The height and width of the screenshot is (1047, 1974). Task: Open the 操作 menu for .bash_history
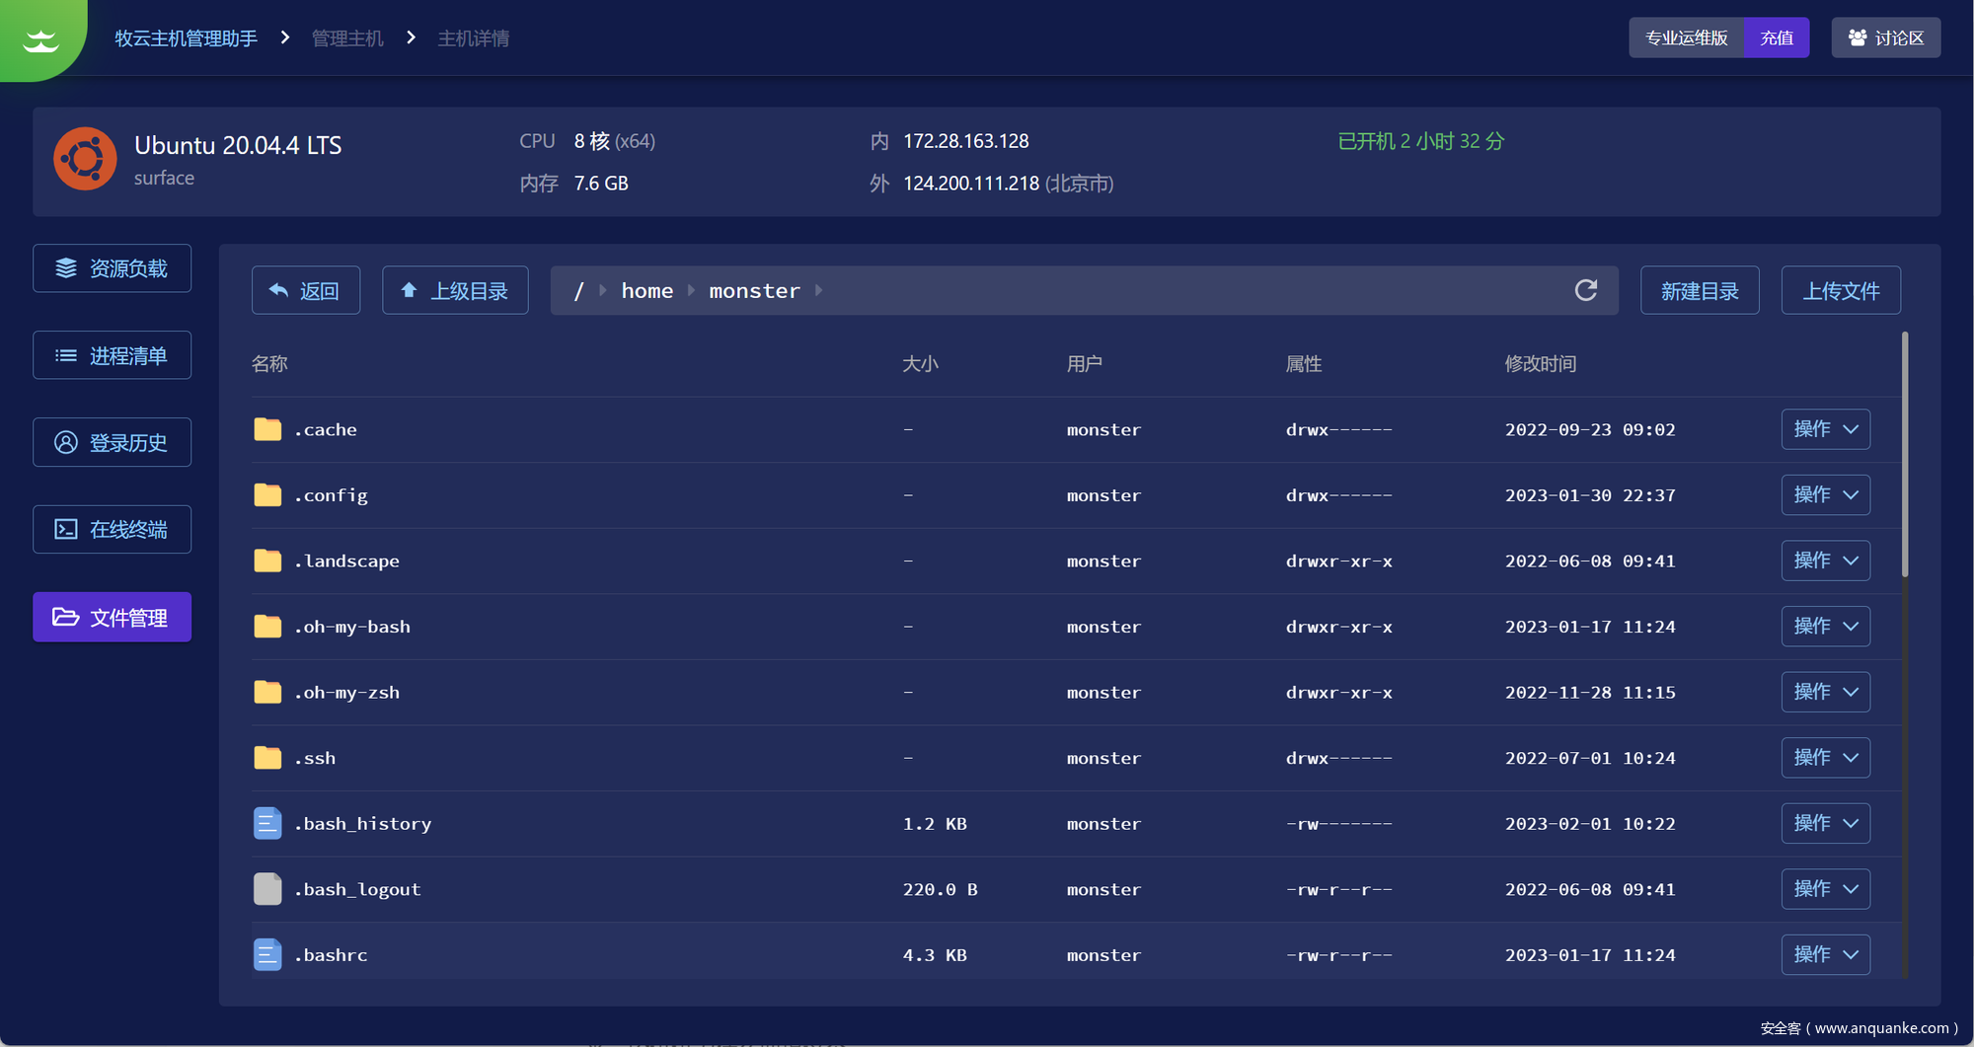(x=1825, y=823)
